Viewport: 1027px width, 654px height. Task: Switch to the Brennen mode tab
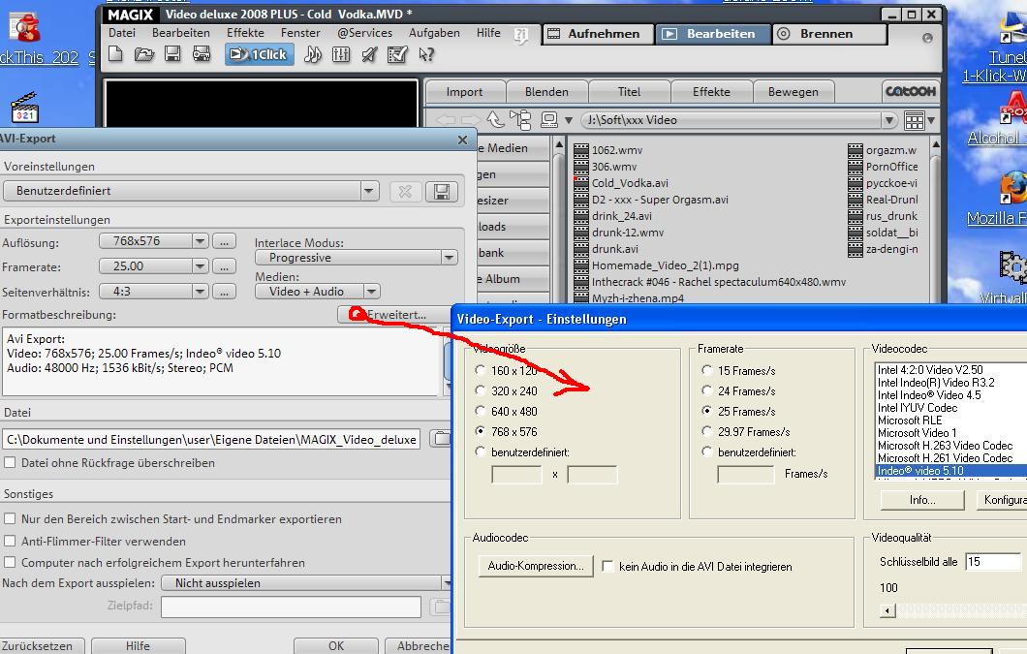pyautogui.click(x=829, y=34)
